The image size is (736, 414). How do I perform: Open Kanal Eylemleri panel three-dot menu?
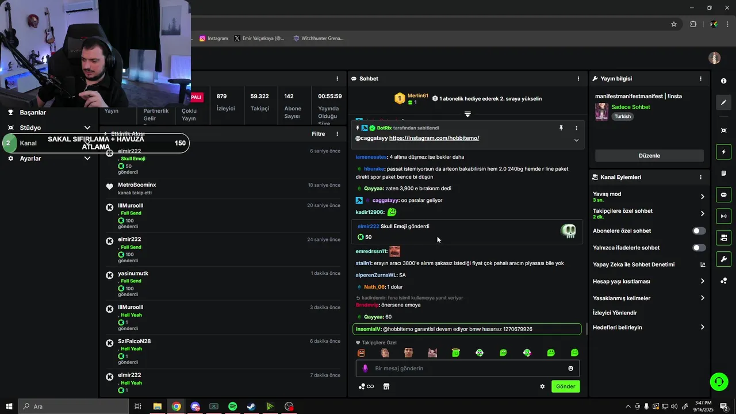(700, 178)
